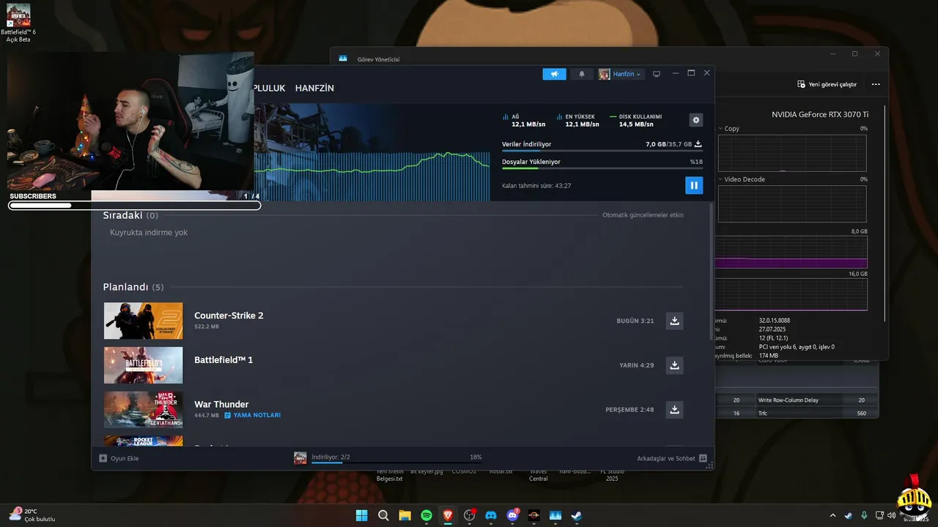Select the War Thunder title
Viewport: 938px width, 527px height.
pos(221,404)
